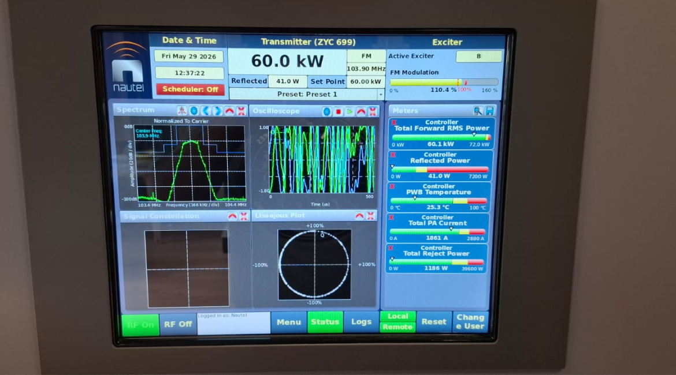Viewport: 676px width, 375px height.
Task: Close the Spectrum panel
Action: click(x=241, y=111)
